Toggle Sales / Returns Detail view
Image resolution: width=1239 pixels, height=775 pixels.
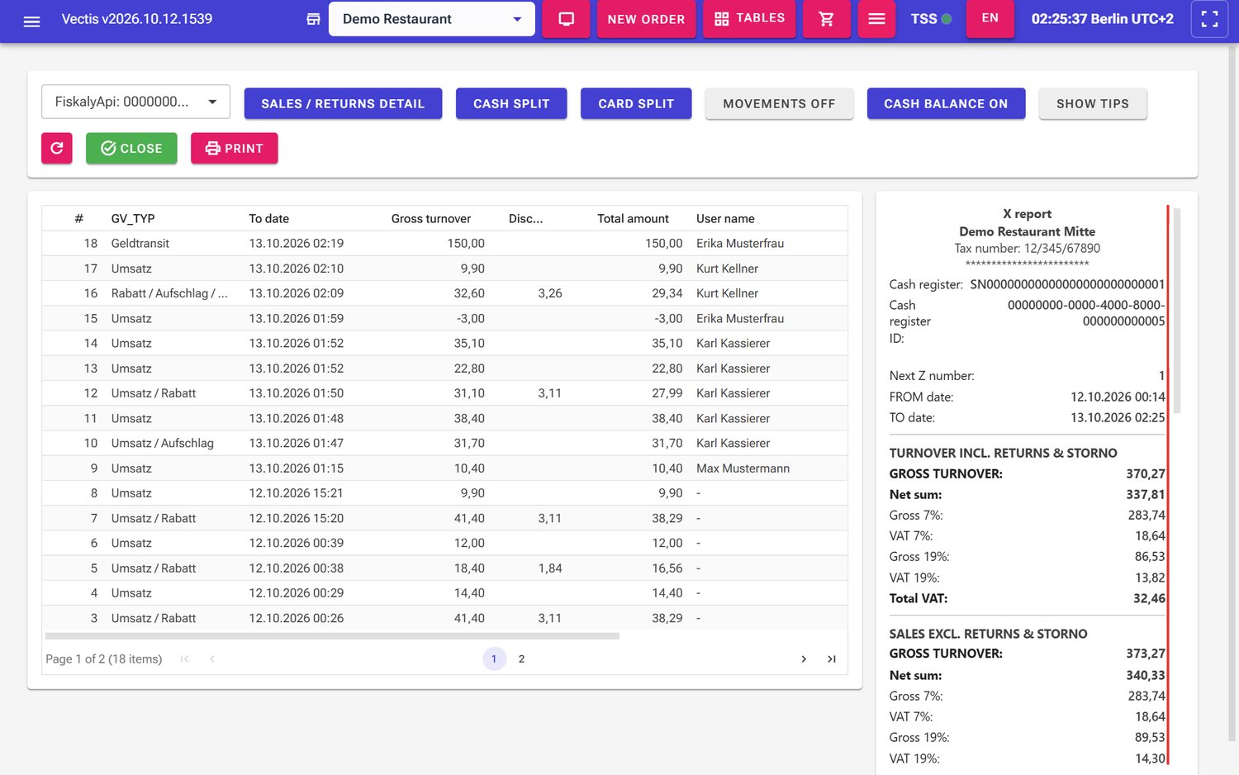click(x=343, y=103)
